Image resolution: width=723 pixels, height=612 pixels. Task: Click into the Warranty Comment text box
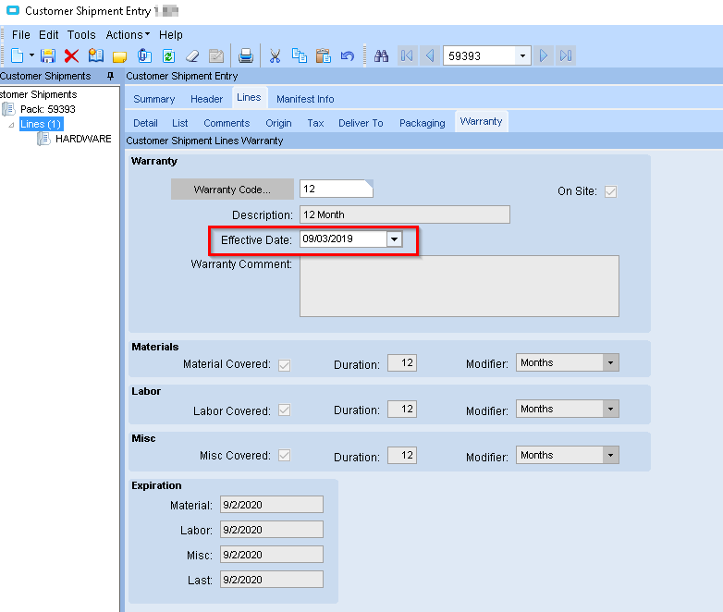point(459,286)
